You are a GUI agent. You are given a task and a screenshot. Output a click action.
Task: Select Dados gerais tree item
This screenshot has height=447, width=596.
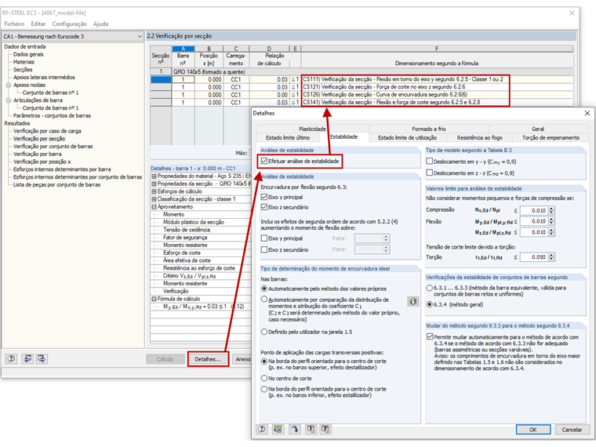(x=28, y=54)
